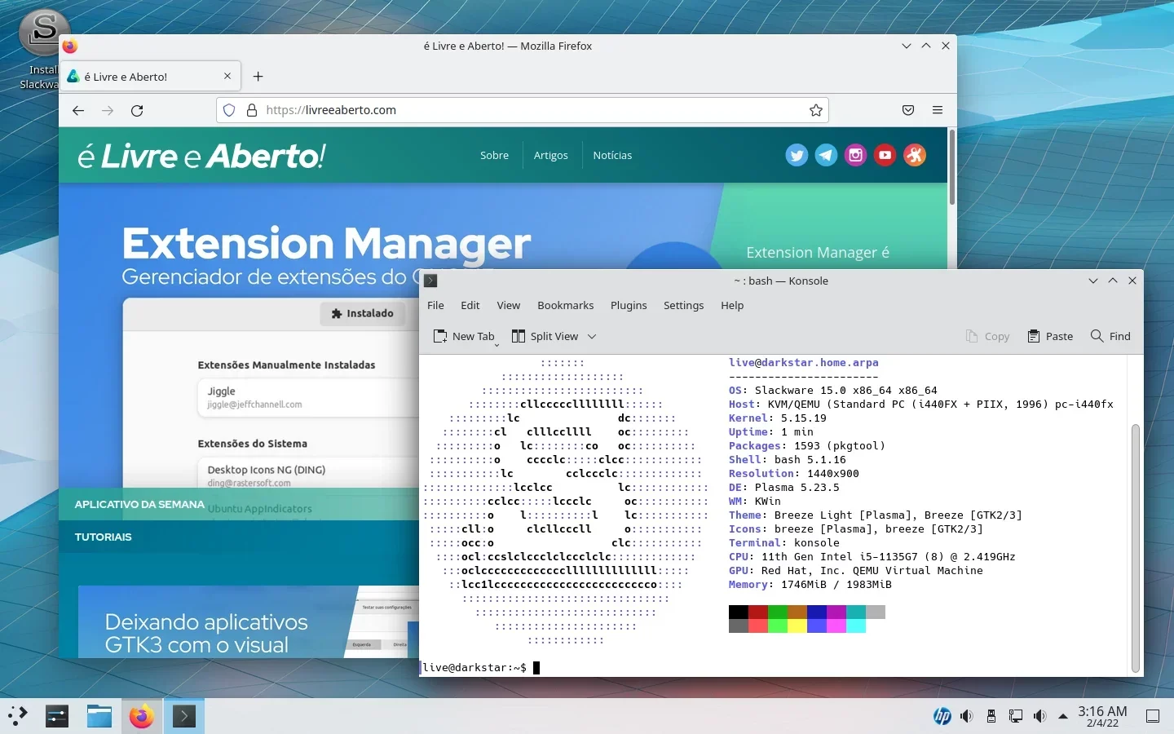Open the Firefox hamburger menu
This screenshot has height=734, width=1174.
pos(938,110)
